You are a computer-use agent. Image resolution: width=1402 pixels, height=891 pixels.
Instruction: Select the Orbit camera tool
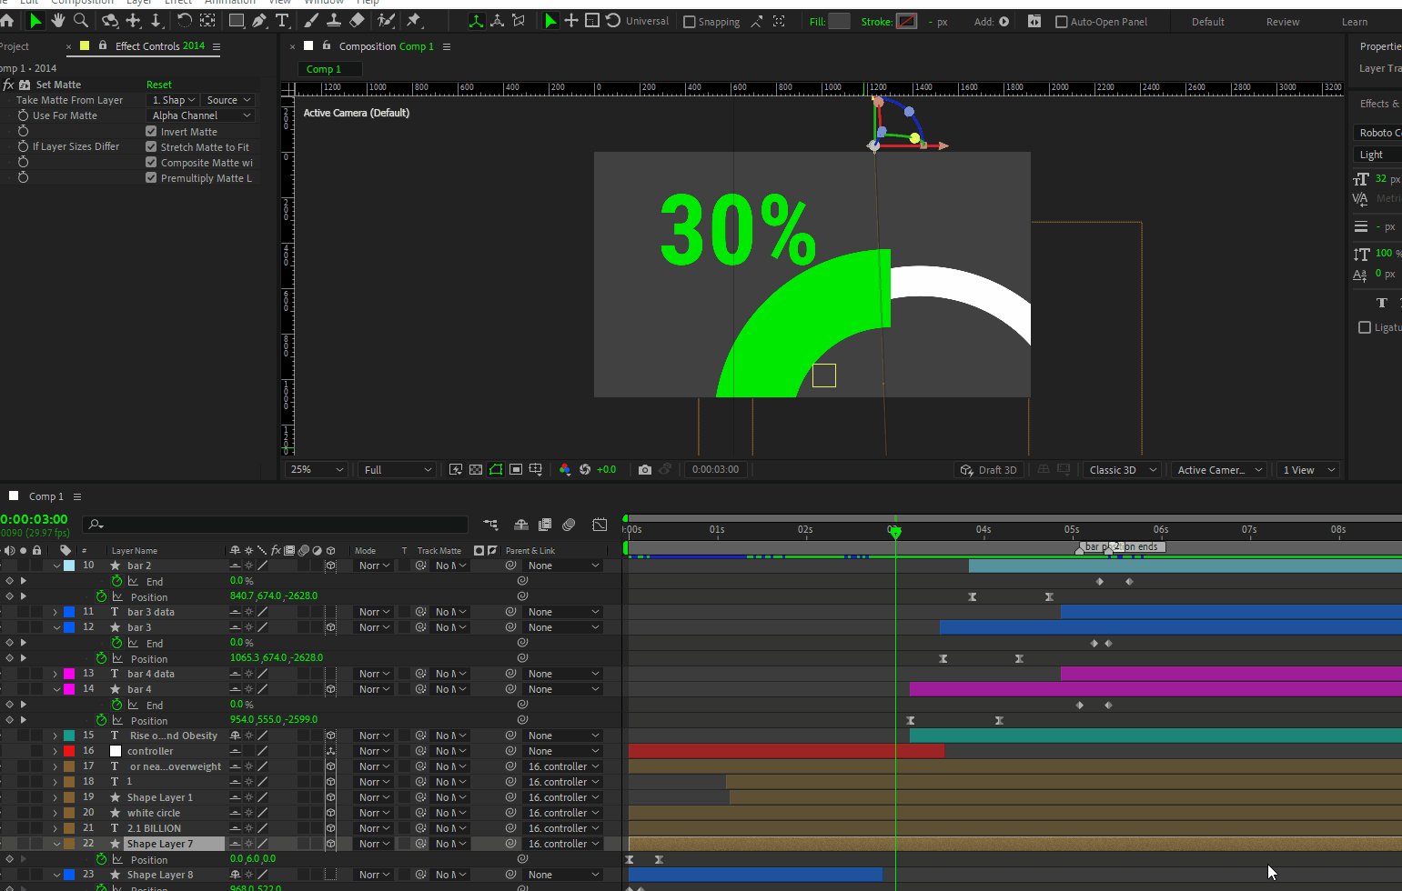click(x=110, y=20)
